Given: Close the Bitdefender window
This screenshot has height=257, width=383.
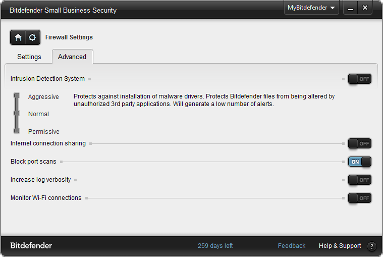Looking at the screenshot, I should 365,8.
